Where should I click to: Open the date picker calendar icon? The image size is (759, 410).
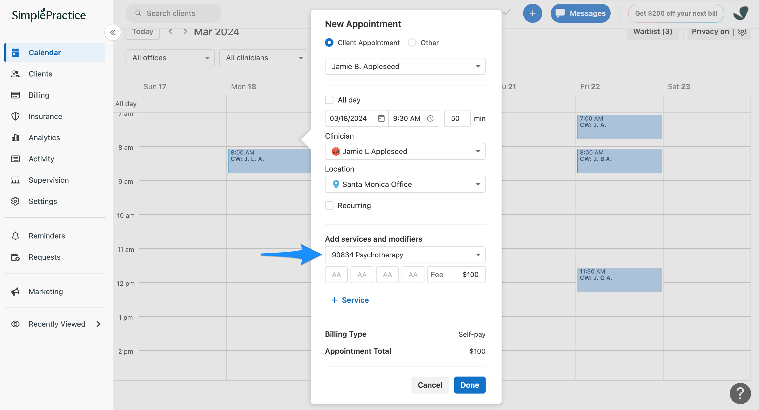pyautogui.click(x=381, y=118)
